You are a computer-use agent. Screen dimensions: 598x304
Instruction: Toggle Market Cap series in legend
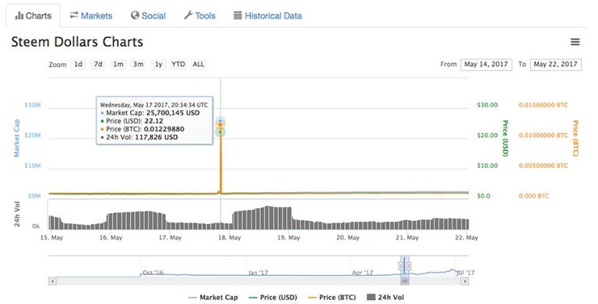point(213,298)
